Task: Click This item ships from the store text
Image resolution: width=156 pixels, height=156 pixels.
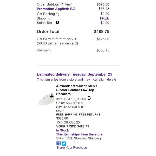Action: tap(79, 134)
